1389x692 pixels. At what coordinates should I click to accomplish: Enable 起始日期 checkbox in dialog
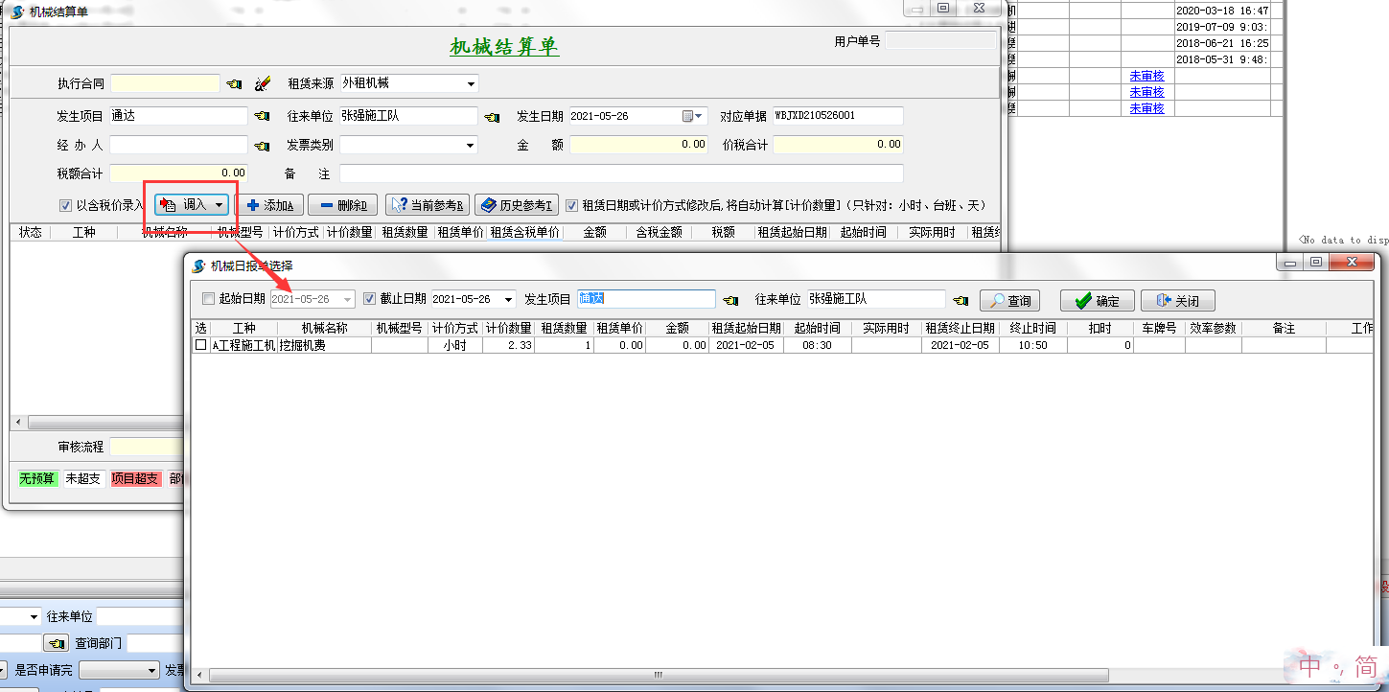[x=209, y=299]
